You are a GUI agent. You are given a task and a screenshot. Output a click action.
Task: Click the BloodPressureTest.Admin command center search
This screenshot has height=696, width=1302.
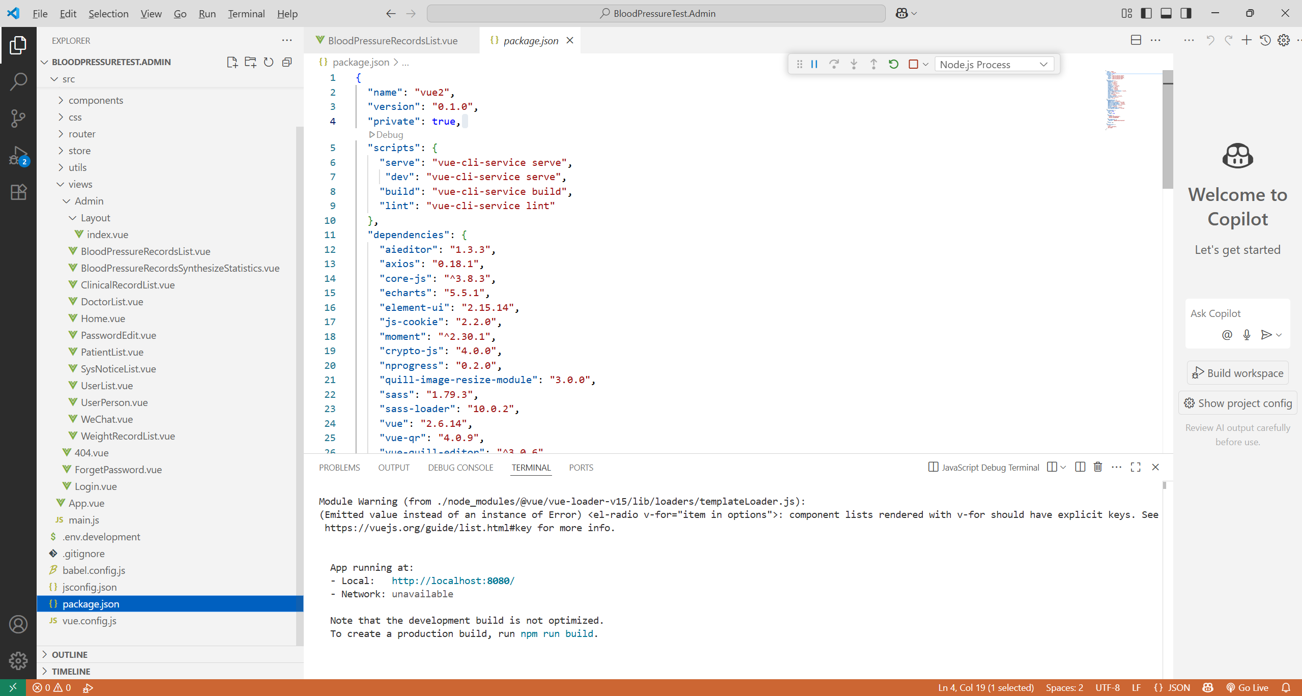click(x=656, y=14)
